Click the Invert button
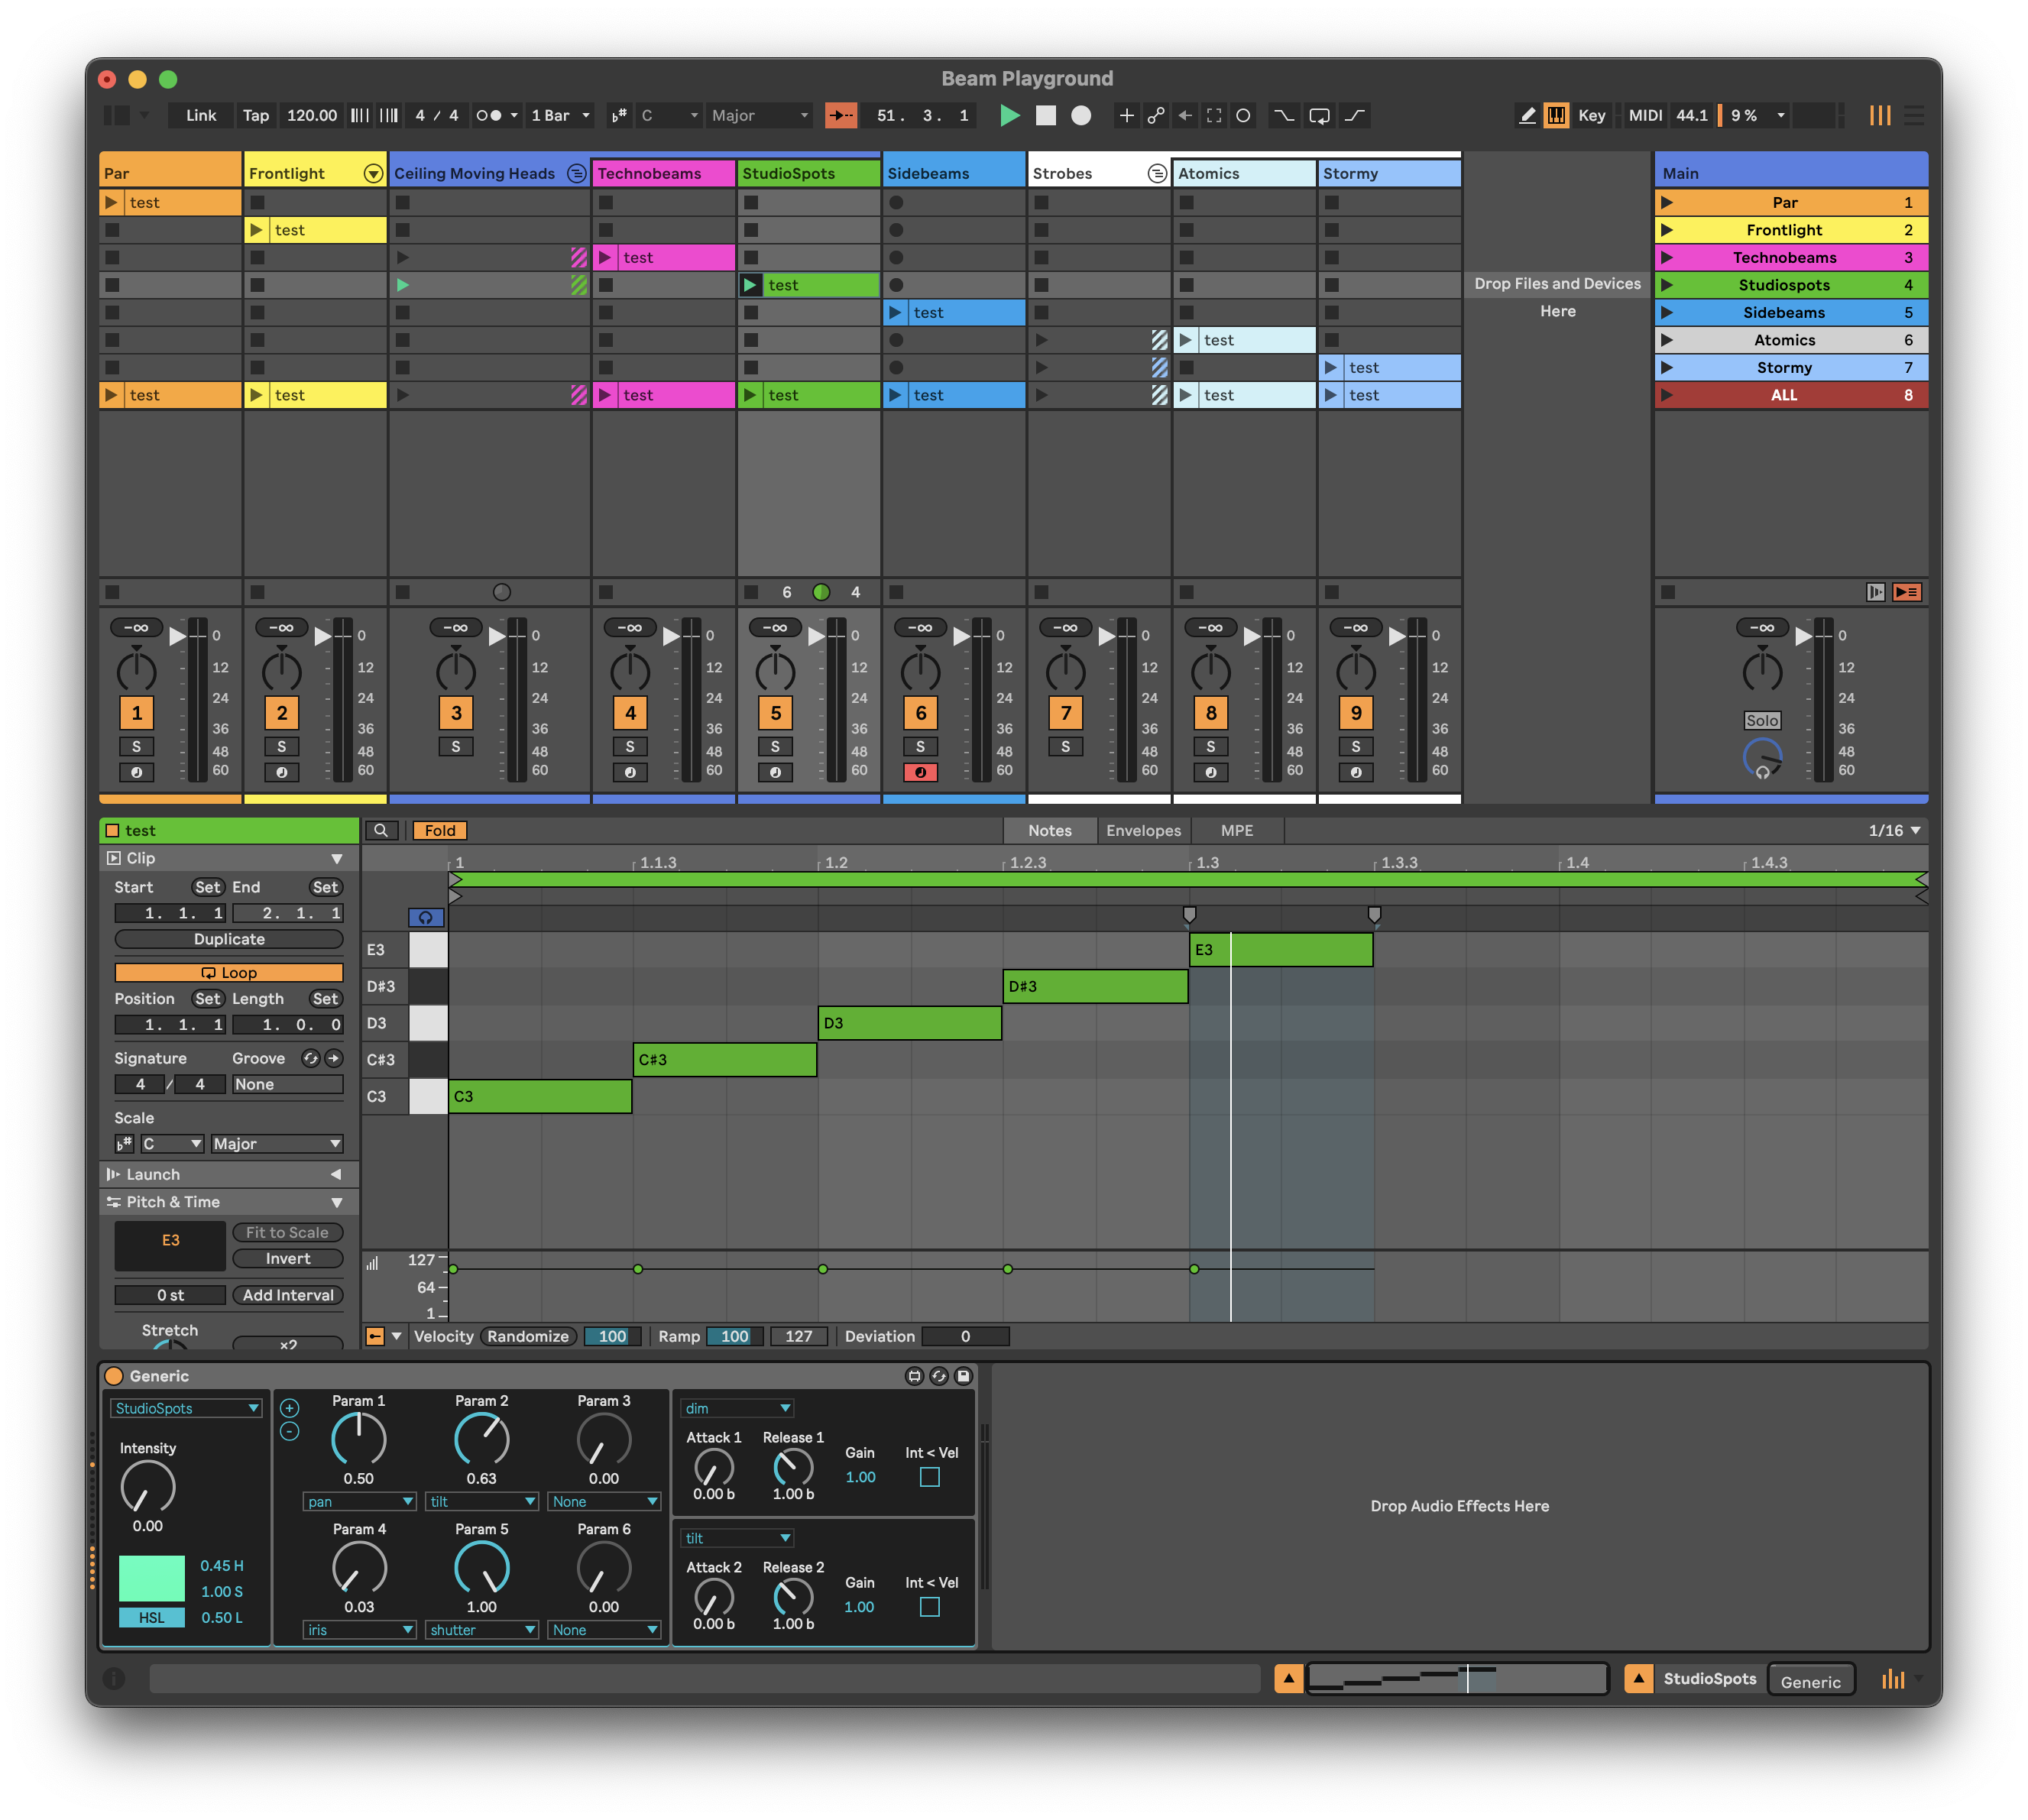Screen dimensions: 2028x1820 tap(288, 1258)
